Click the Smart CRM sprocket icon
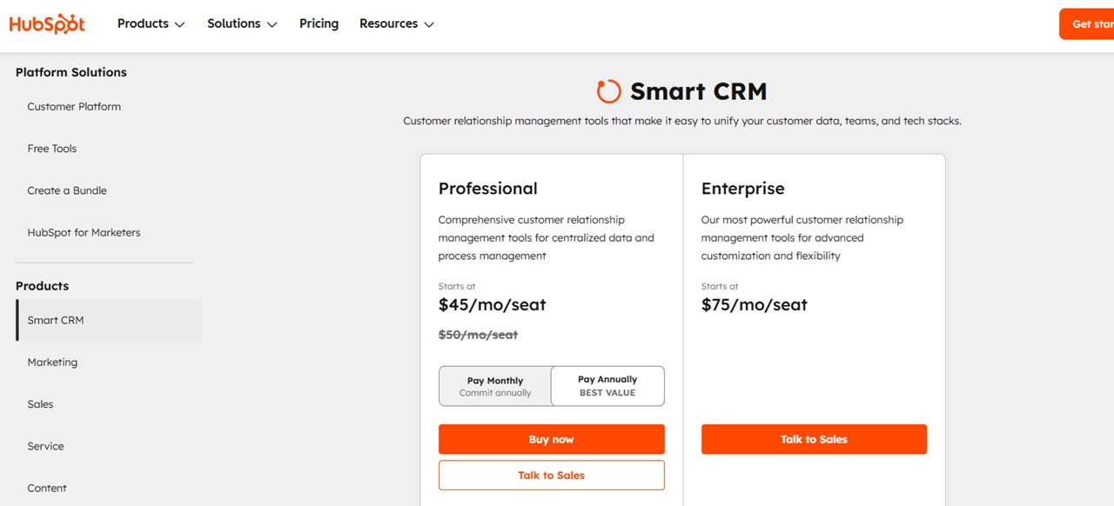This screenshot has height=506, width=1114. coord(608,90)
